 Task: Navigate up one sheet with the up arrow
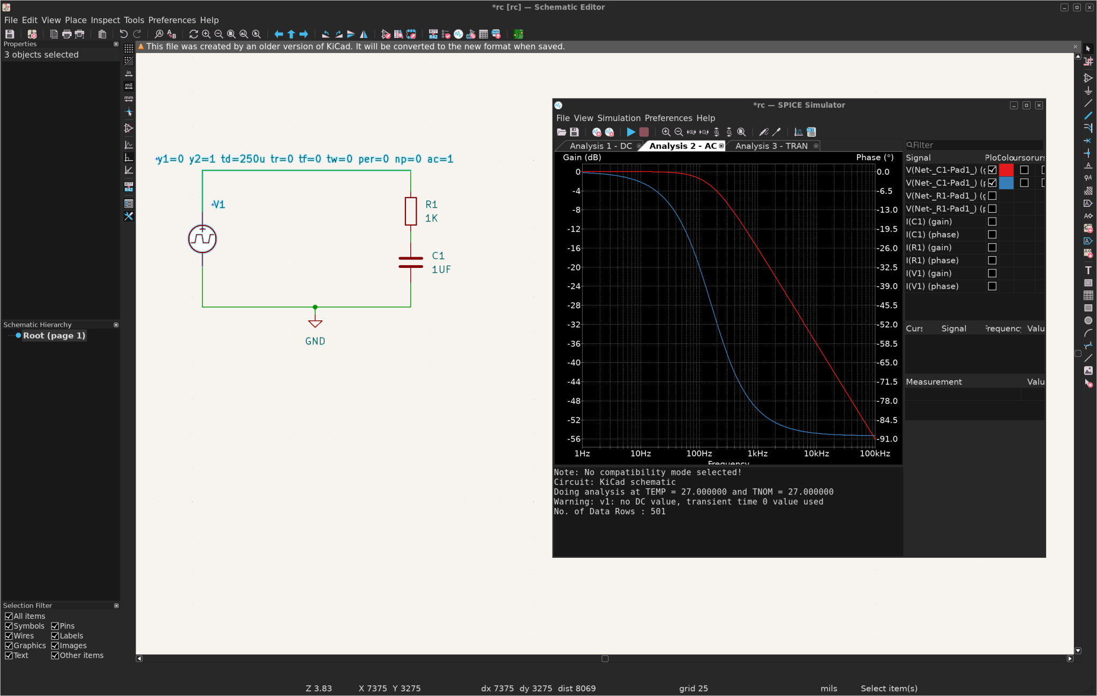(291, 34)
